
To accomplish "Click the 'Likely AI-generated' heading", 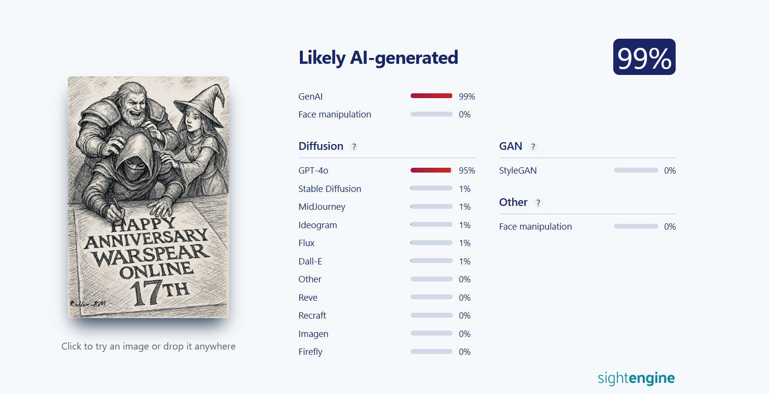I will click(378, 58).
